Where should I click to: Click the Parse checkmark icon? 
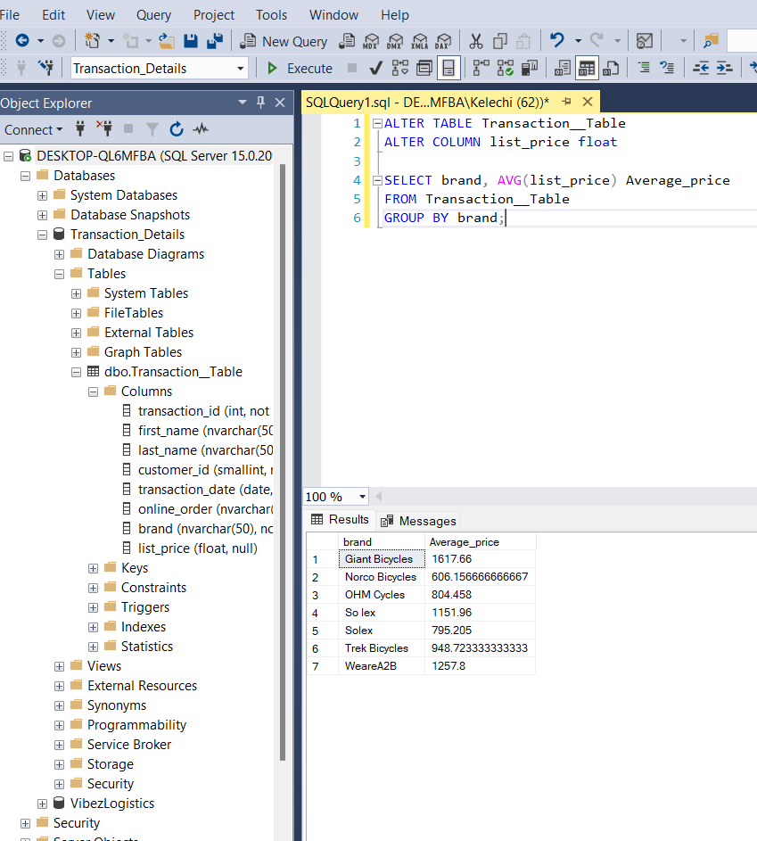pos(376,68)
